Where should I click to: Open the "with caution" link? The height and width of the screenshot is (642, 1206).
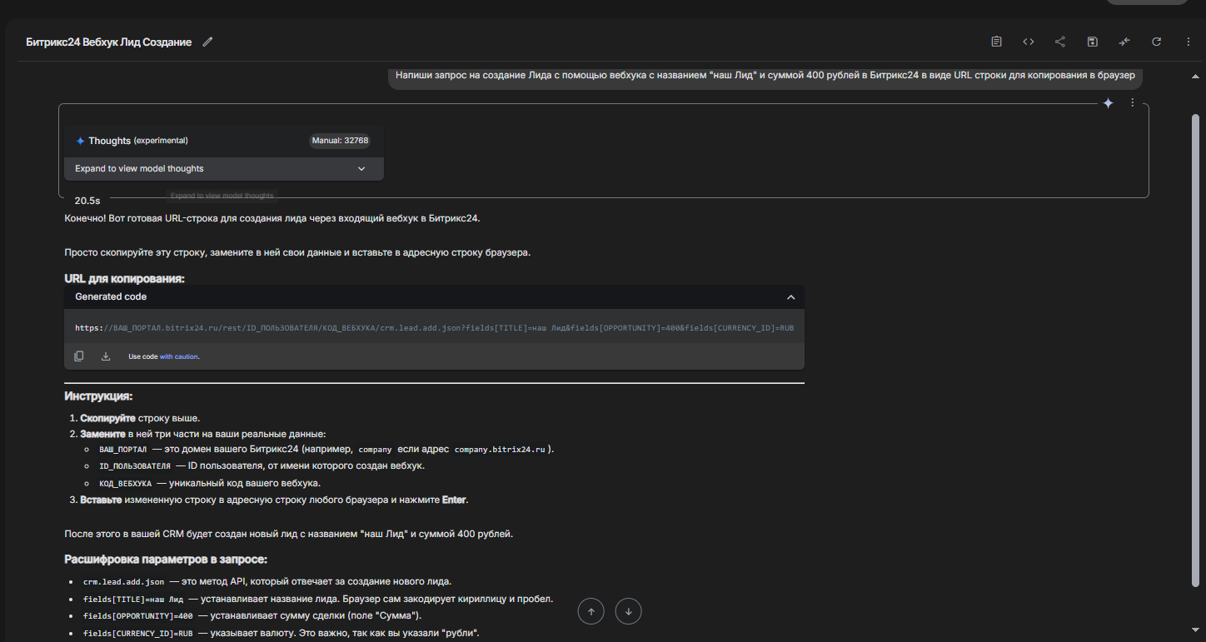tap(179, 356)
